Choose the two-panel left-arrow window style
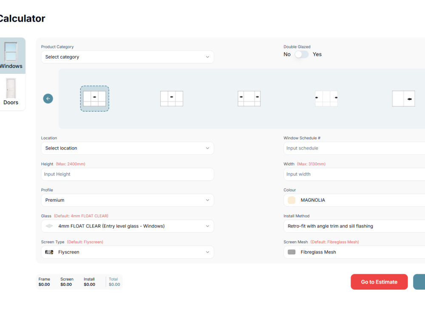 [404, 98]
